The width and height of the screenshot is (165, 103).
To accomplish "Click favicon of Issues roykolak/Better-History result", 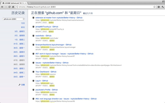I will coord(33,63).
